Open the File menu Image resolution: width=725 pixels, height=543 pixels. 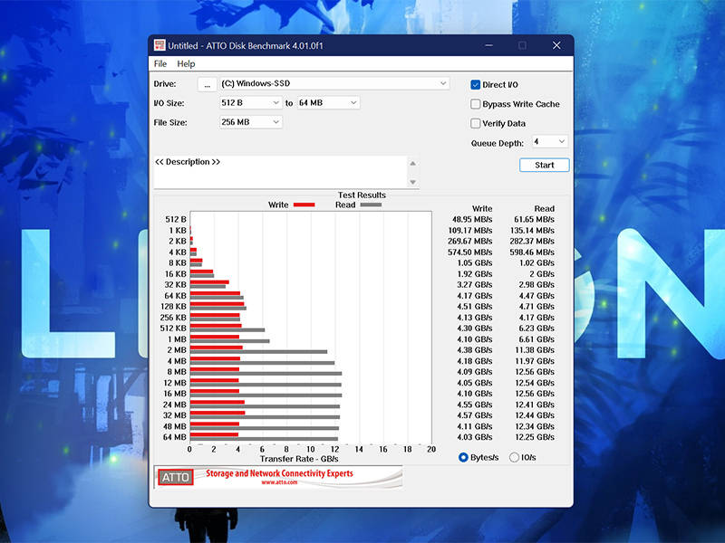(x=160, y=63)
